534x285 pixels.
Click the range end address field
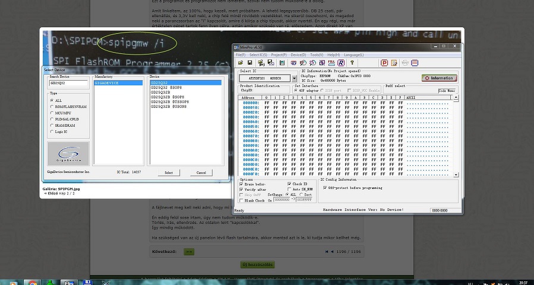(x=304, y=200)
